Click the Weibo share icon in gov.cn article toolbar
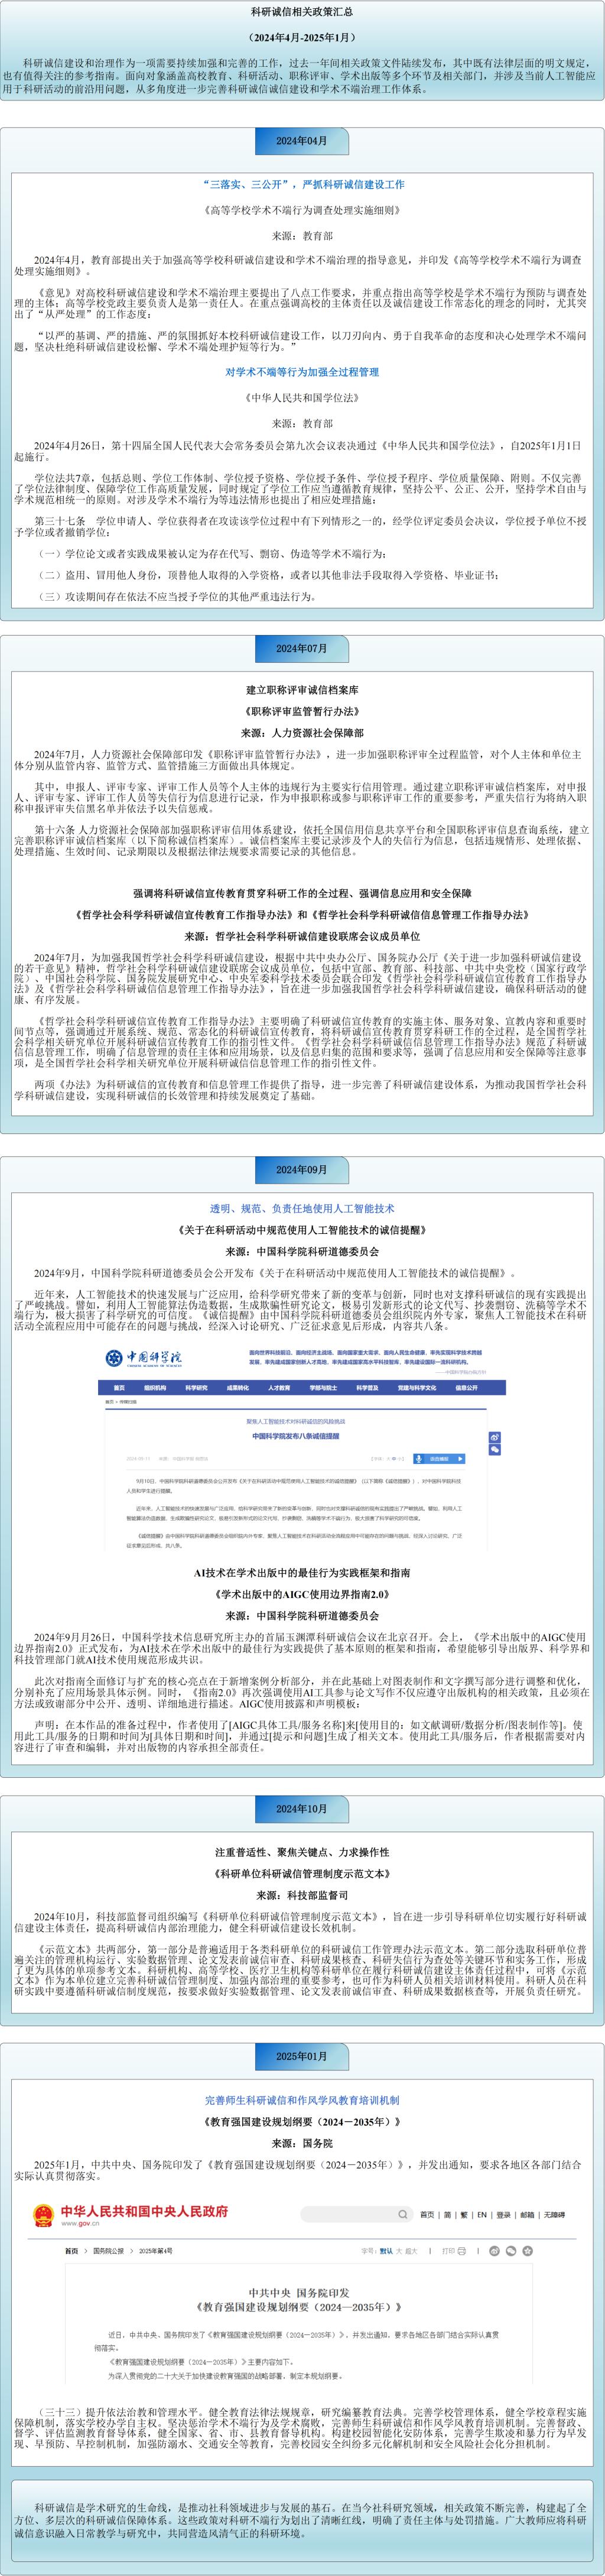 click(x=494, y=2251)
